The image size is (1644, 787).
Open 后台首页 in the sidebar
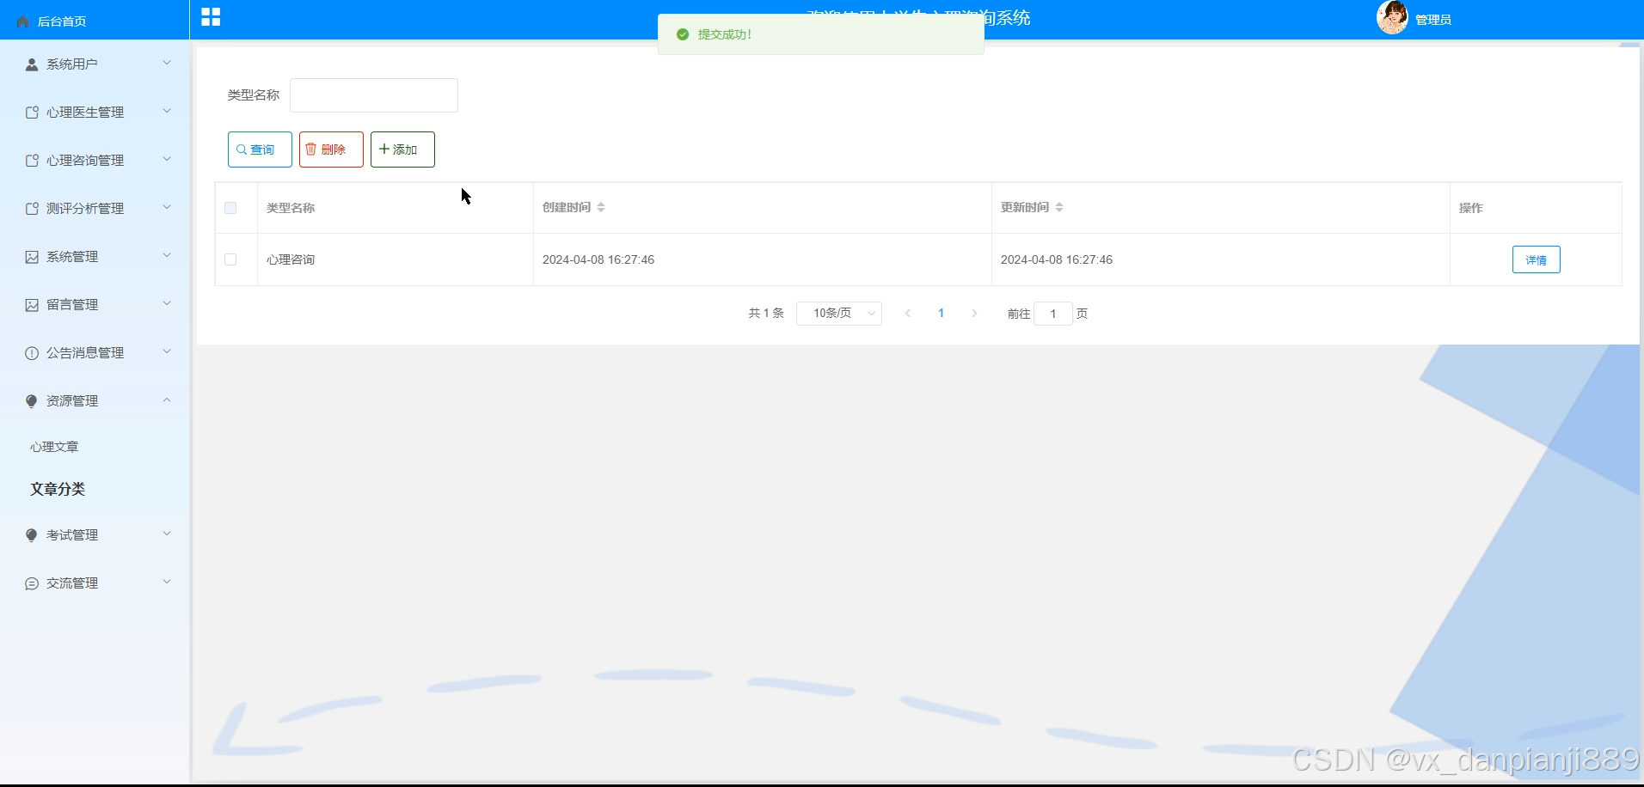click(x=62, y=21)
